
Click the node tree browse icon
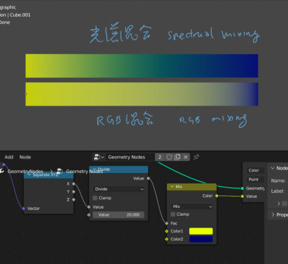99,157
